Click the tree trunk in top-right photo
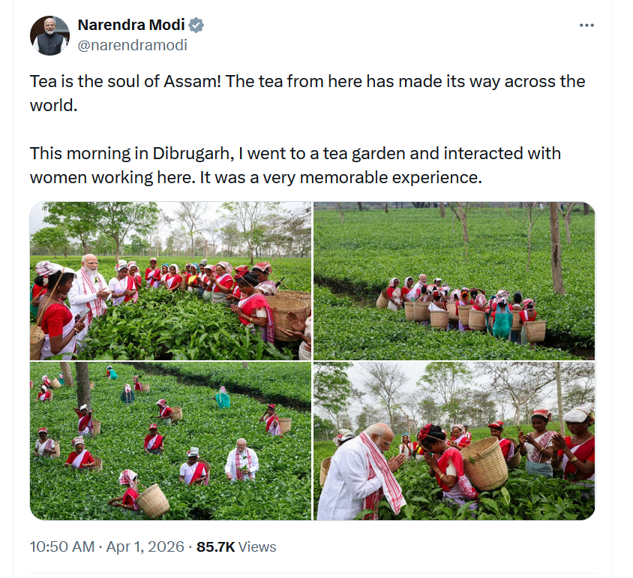The image size is (633, 578). [x=556, y=248]
